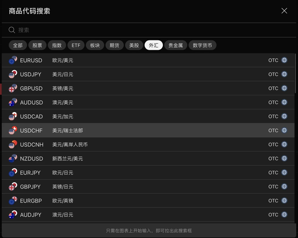
Task: Click the results list scrollbar
Action: coord(295,73)
